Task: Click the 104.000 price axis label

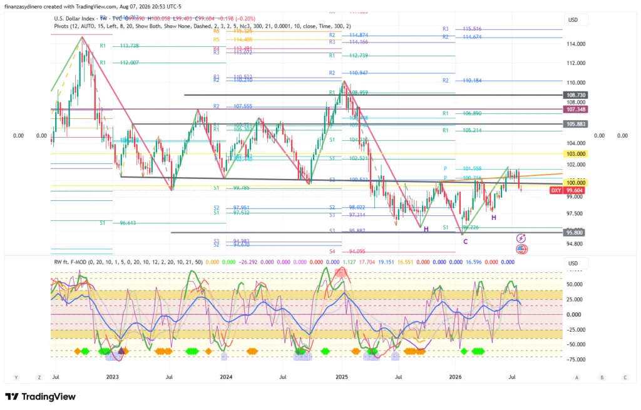Action: (x=576, y=143)
